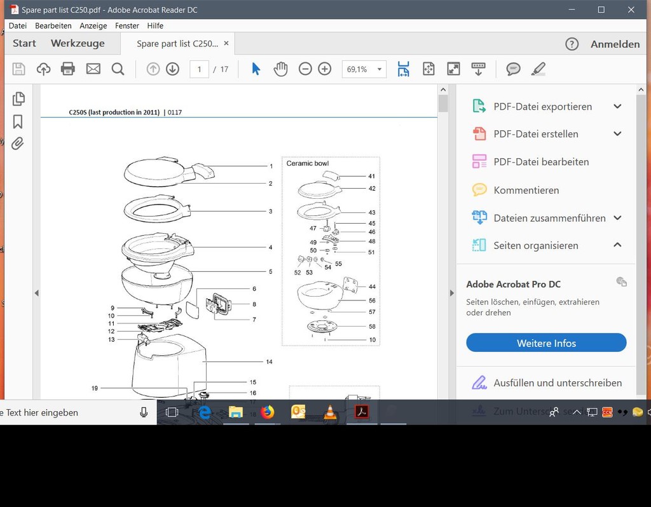Go to the next page with the down arrow
Screen dimensions: 651x507
click(173, 69)
